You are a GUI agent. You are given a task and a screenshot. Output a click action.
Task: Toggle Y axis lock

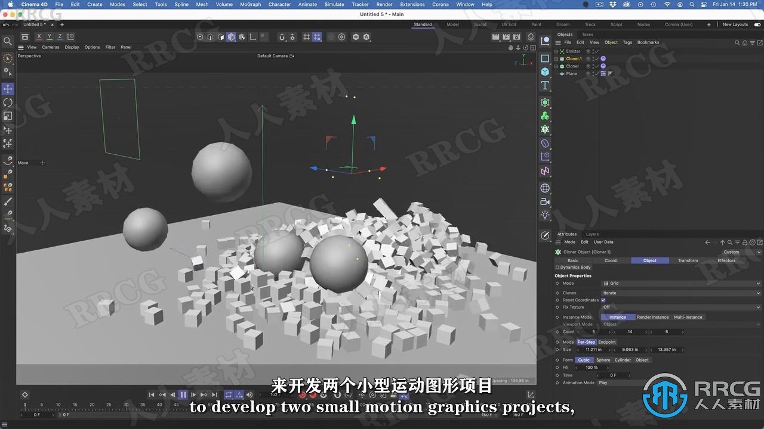pyautogui.click(x=50, y=37)
